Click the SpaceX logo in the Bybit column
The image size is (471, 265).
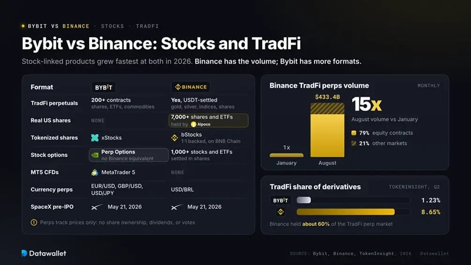click(x=97, y=207)
